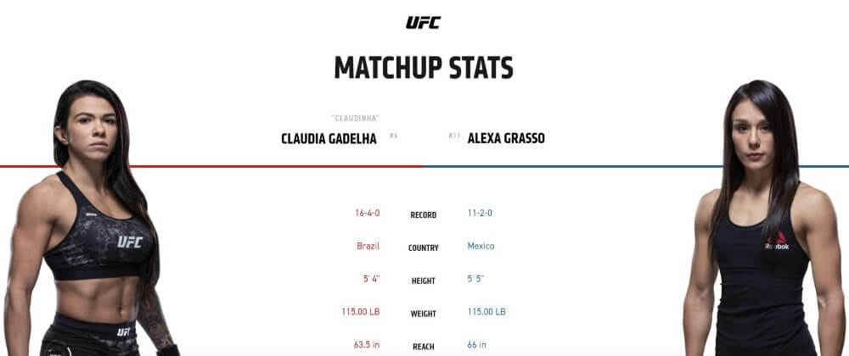Click the RECORD stat label
Viewport: 849px width, 356px height.
coord(424,215)
